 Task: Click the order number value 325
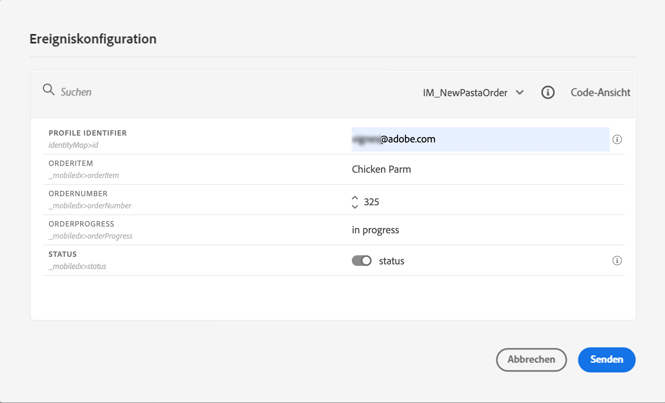[x=372, y=202]
